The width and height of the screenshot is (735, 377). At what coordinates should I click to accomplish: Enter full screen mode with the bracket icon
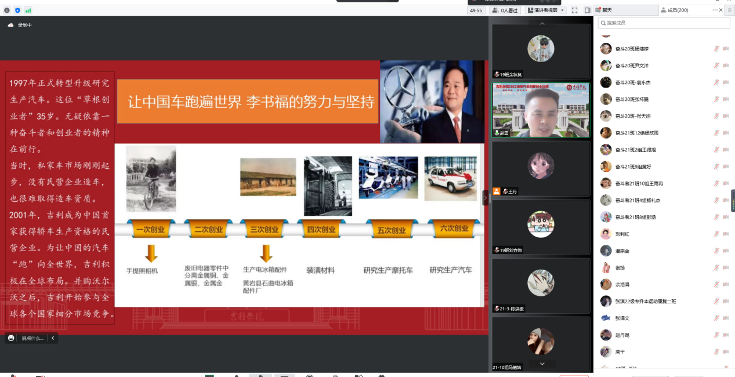pos(574,10)
